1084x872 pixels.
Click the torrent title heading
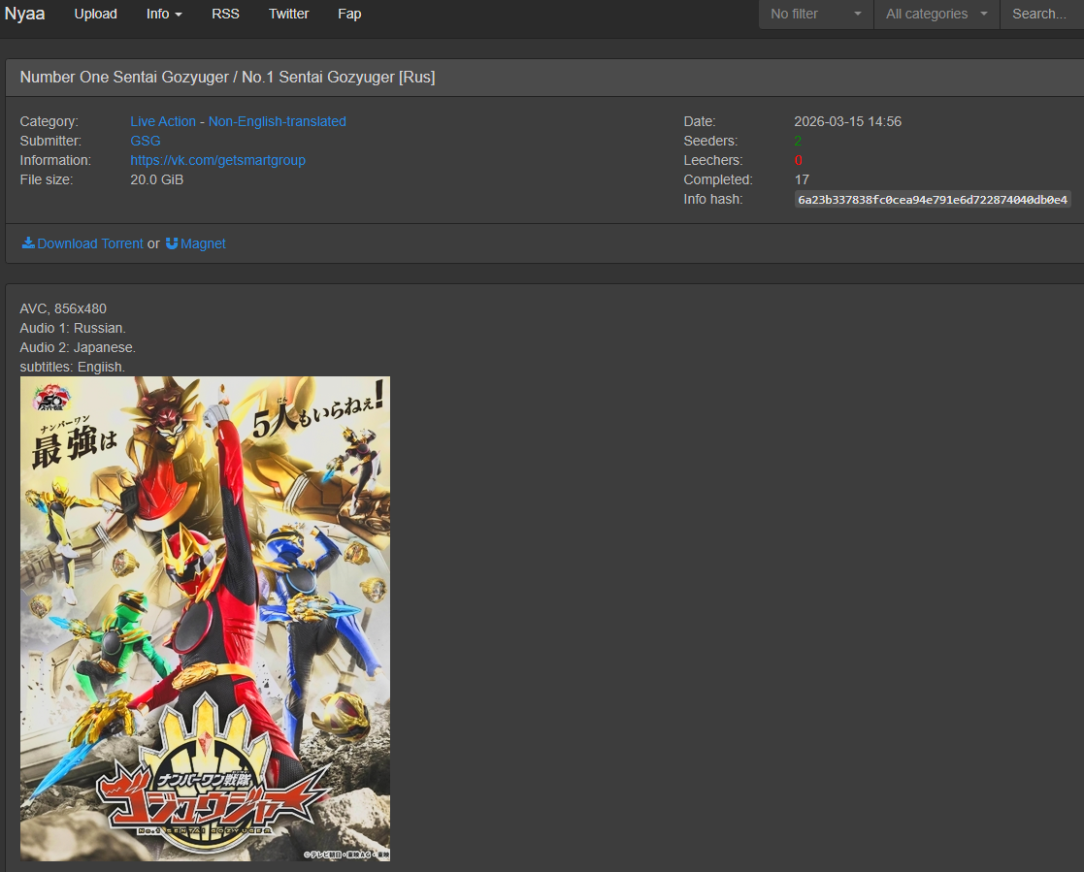(227, 78)
